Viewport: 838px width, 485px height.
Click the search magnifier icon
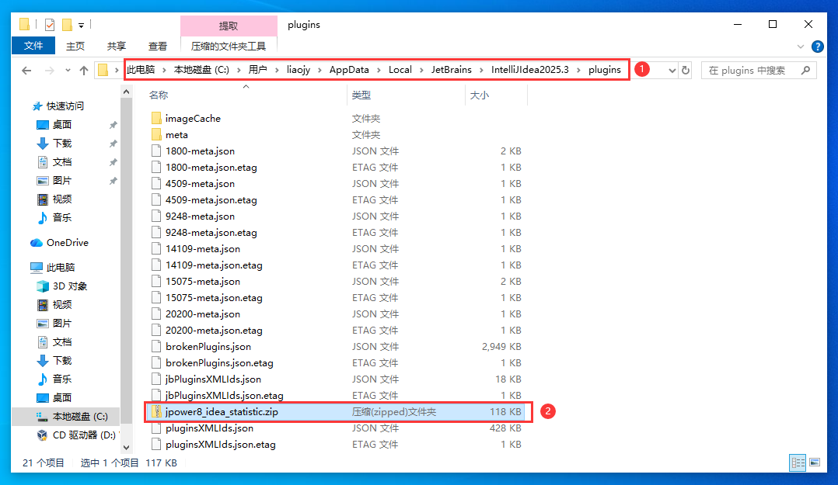[806, 70]
